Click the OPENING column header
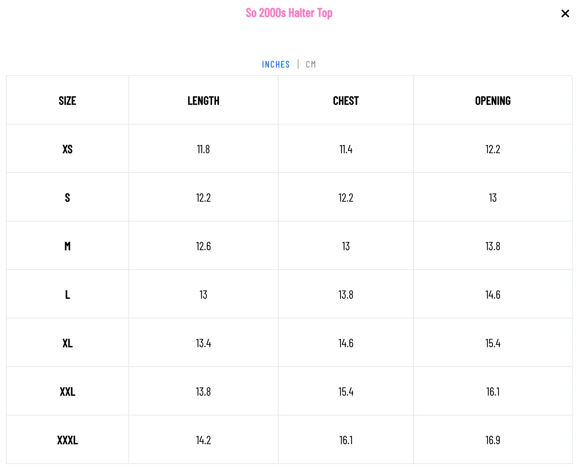The height and width of the screenshot is (468, 580). pyautogui.click(x=493, y=101)
